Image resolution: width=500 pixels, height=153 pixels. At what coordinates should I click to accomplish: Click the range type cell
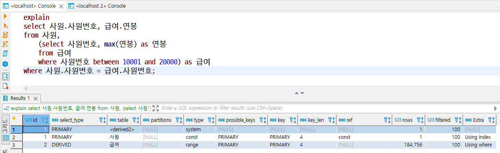[x=200, y=144]
